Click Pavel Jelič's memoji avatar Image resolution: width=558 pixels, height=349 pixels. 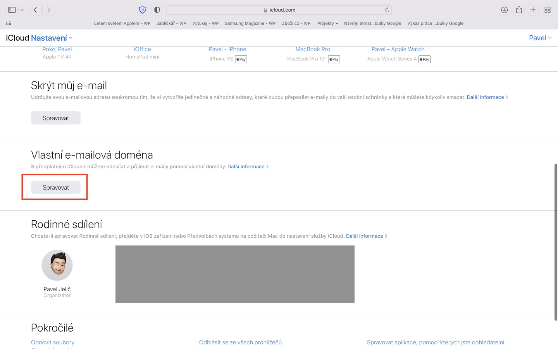pyautogui.click(x=57, y=265)
